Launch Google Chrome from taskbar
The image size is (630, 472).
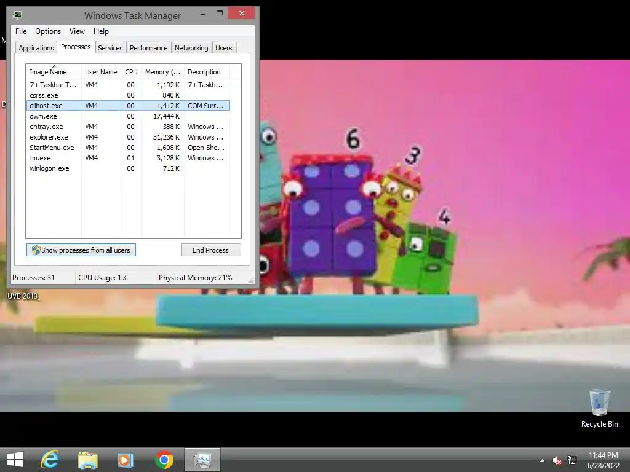(164, 460)
